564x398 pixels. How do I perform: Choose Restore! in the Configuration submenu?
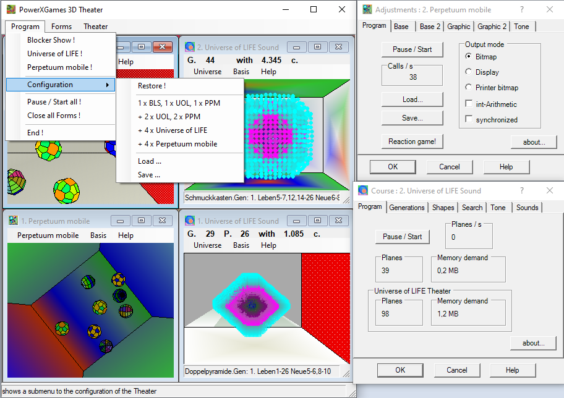(180, 86)
